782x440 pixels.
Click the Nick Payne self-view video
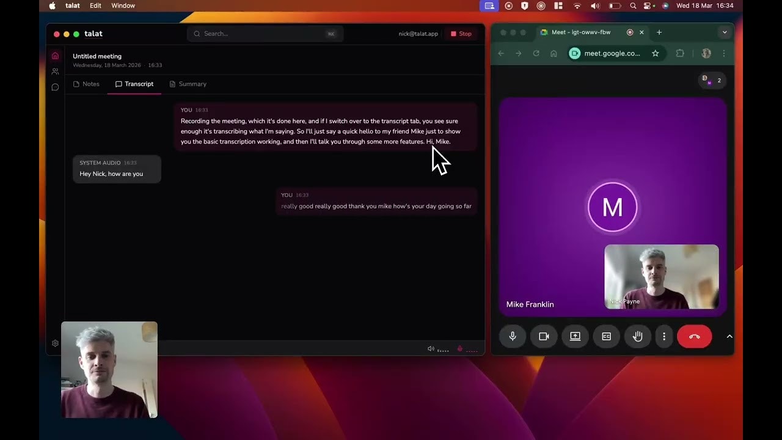tap(662, 277)
